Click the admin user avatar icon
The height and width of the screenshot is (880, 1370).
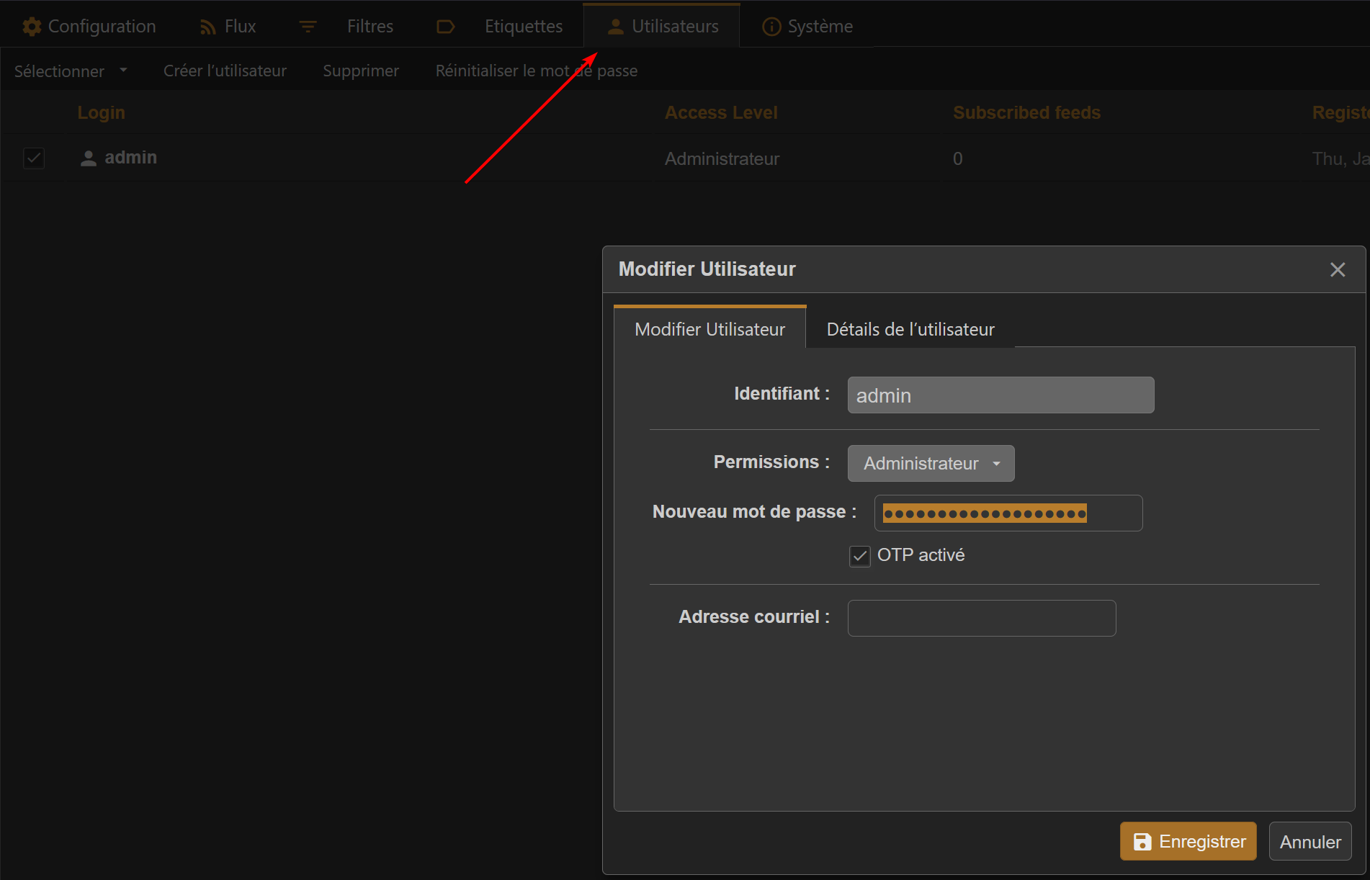point(89,158)
